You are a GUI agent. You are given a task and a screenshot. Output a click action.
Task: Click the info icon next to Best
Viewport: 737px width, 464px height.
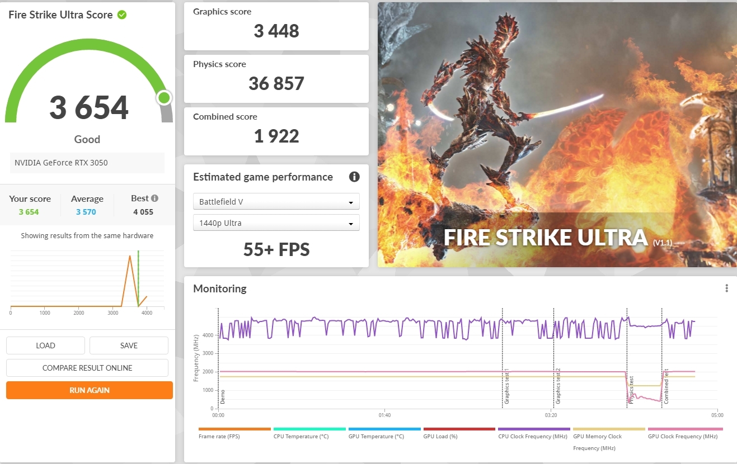pyautogui.click(x=154, y=198)
